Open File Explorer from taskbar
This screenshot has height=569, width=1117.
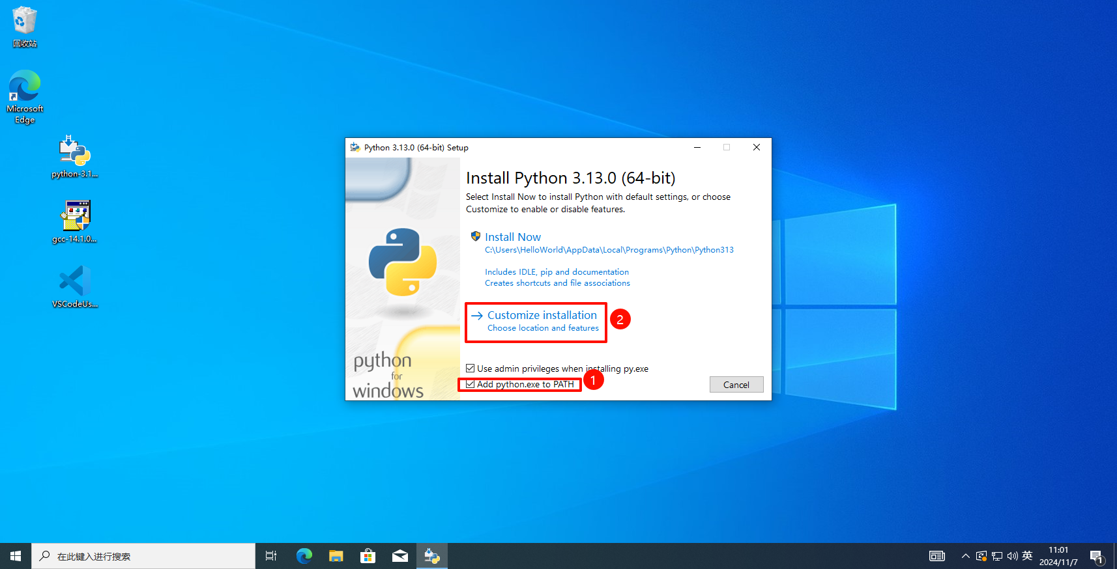tap(336, 556)
